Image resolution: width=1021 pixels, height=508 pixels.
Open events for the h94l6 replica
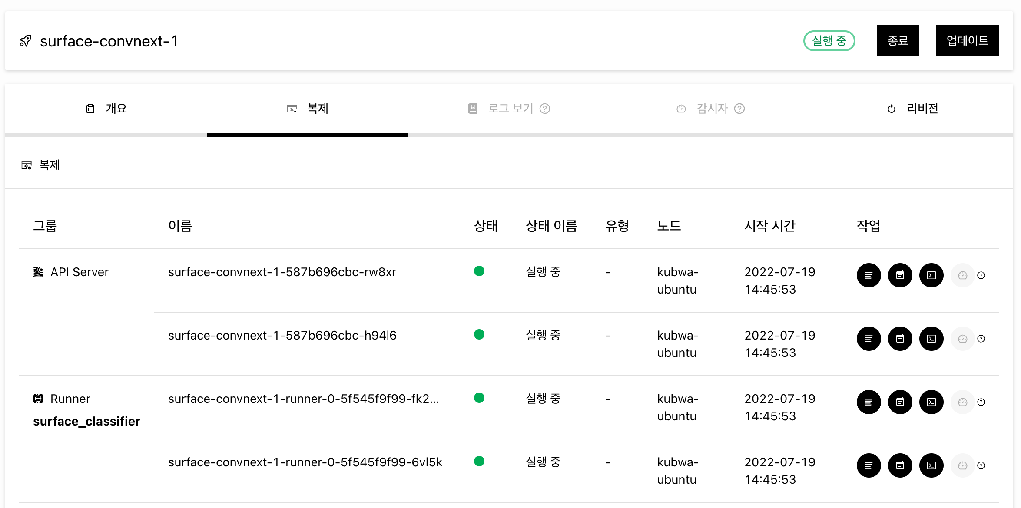900,339
